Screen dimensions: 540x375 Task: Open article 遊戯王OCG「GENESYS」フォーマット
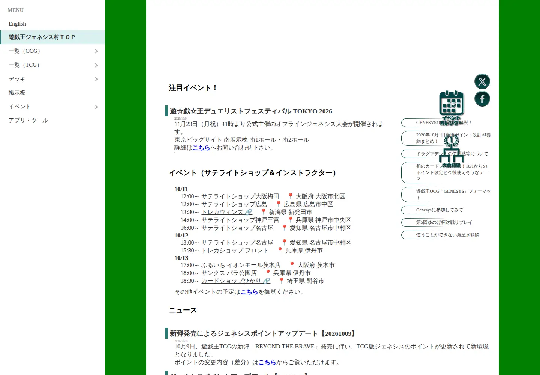[446, 195]
